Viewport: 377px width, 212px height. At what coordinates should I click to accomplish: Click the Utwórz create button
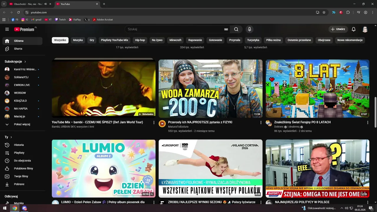338,29
